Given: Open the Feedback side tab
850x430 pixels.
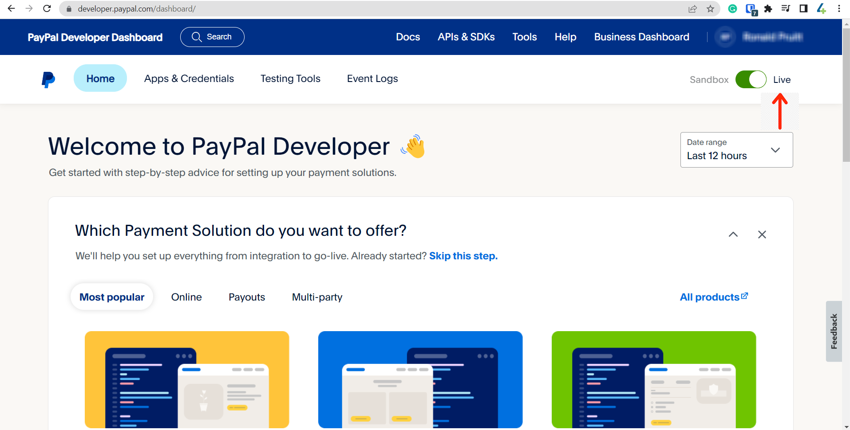Looking at the screenshot, I should click(834, 331).
